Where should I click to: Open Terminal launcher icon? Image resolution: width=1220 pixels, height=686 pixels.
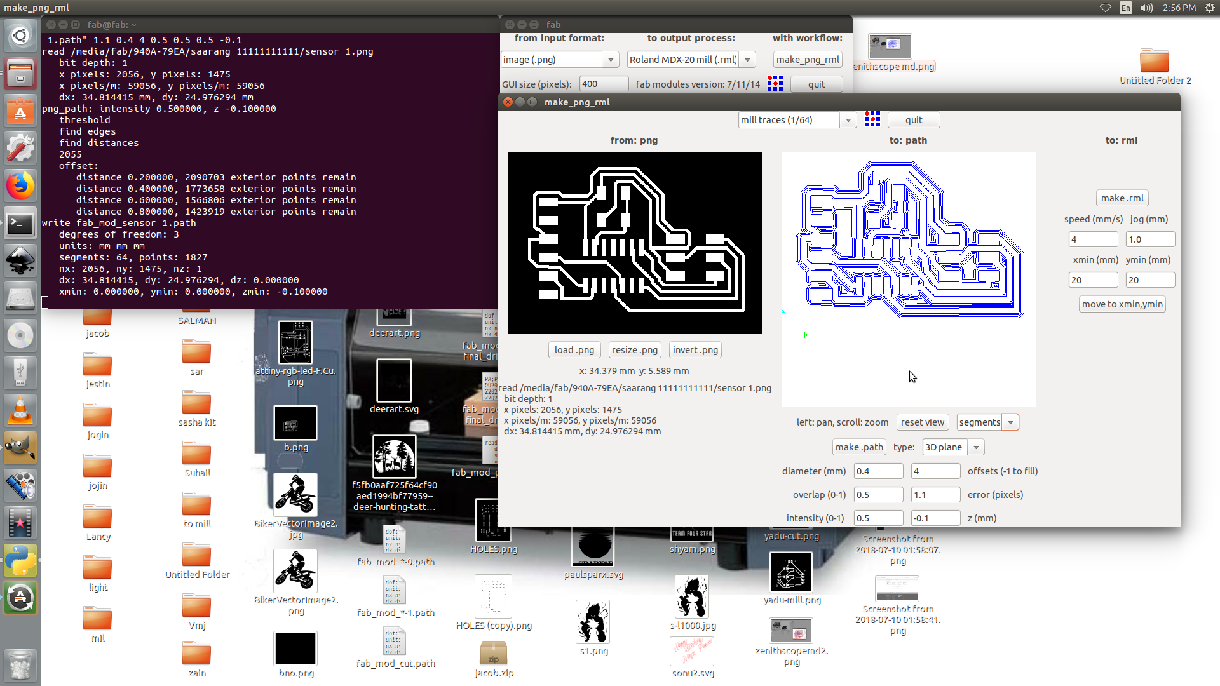[20, 223]
